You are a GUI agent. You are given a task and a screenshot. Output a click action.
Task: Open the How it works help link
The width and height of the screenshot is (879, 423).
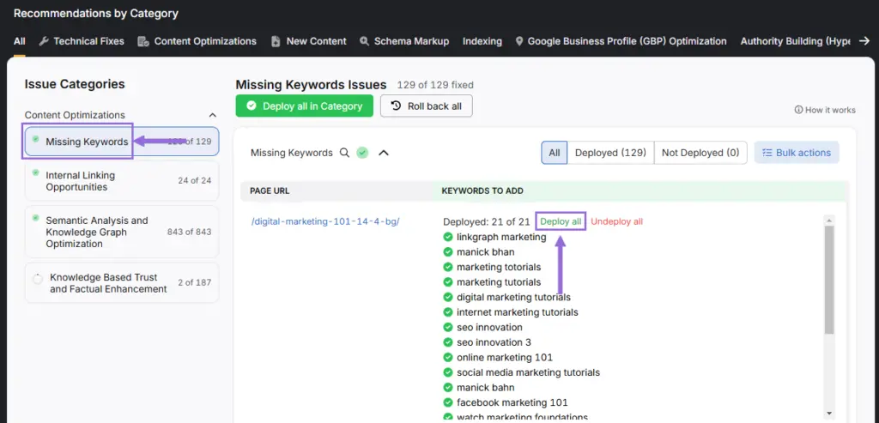(x=825, y=110)
